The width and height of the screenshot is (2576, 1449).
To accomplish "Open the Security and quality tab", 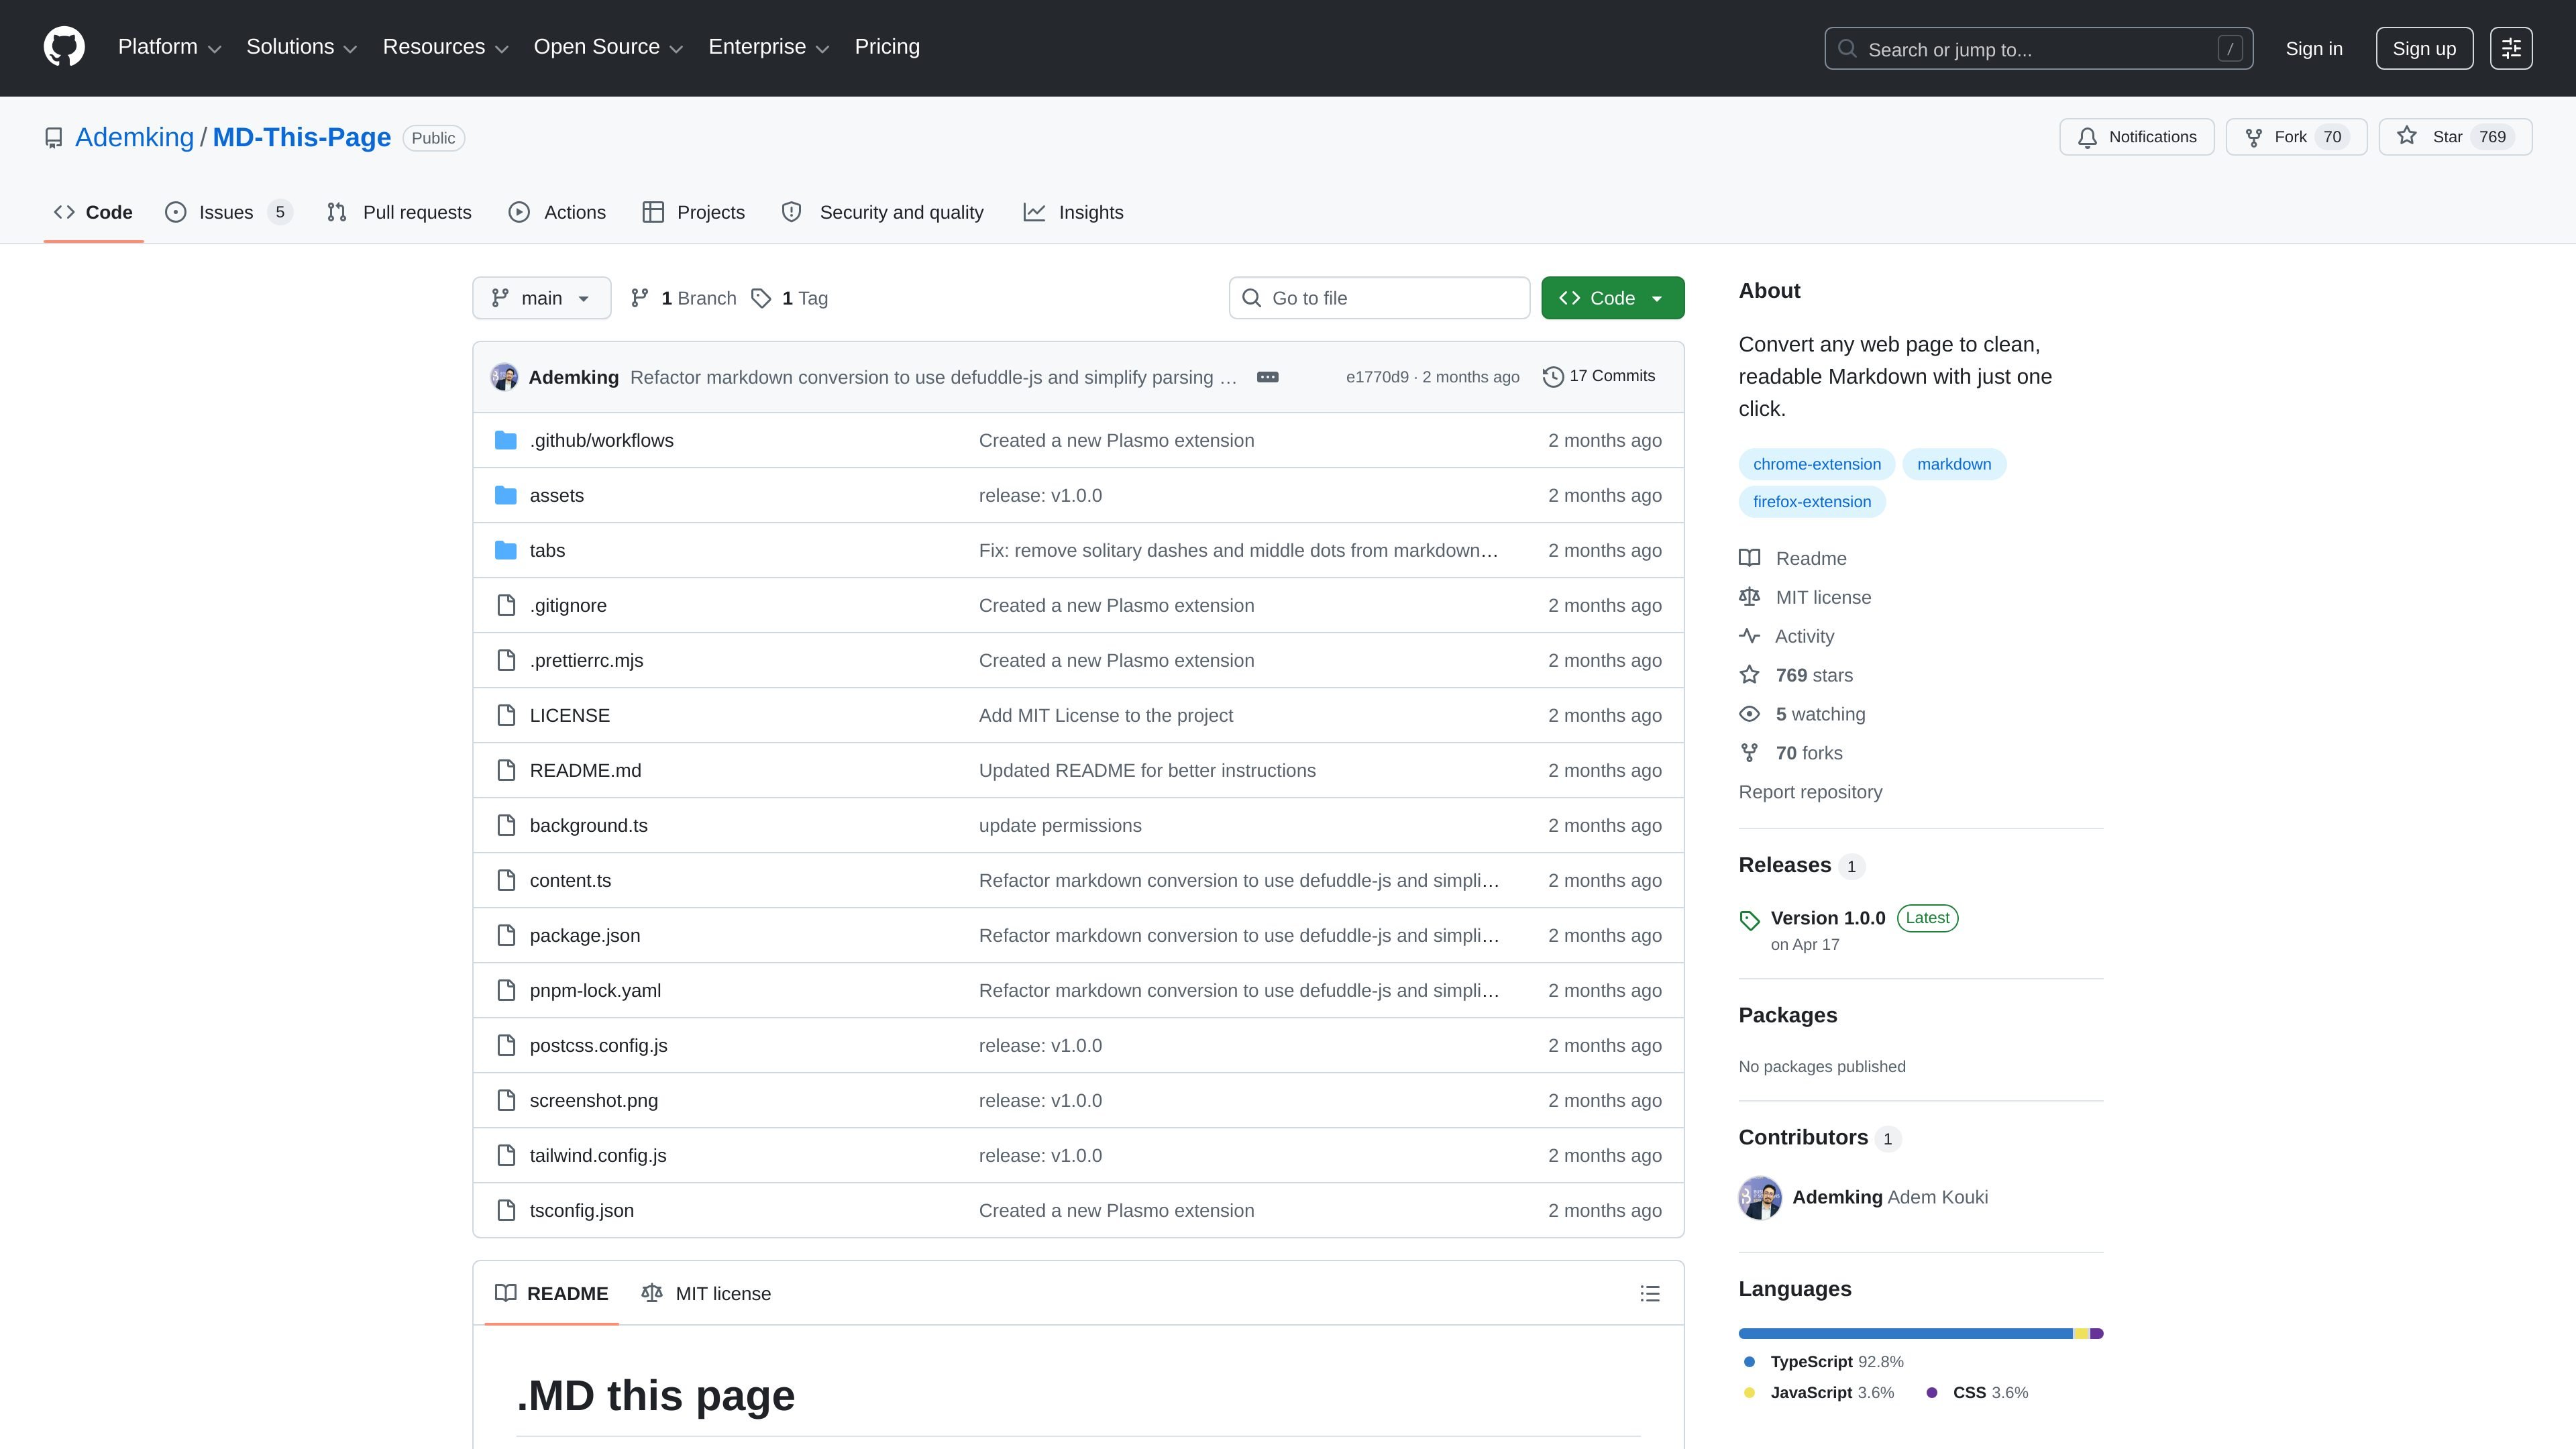I will (883, 212).
